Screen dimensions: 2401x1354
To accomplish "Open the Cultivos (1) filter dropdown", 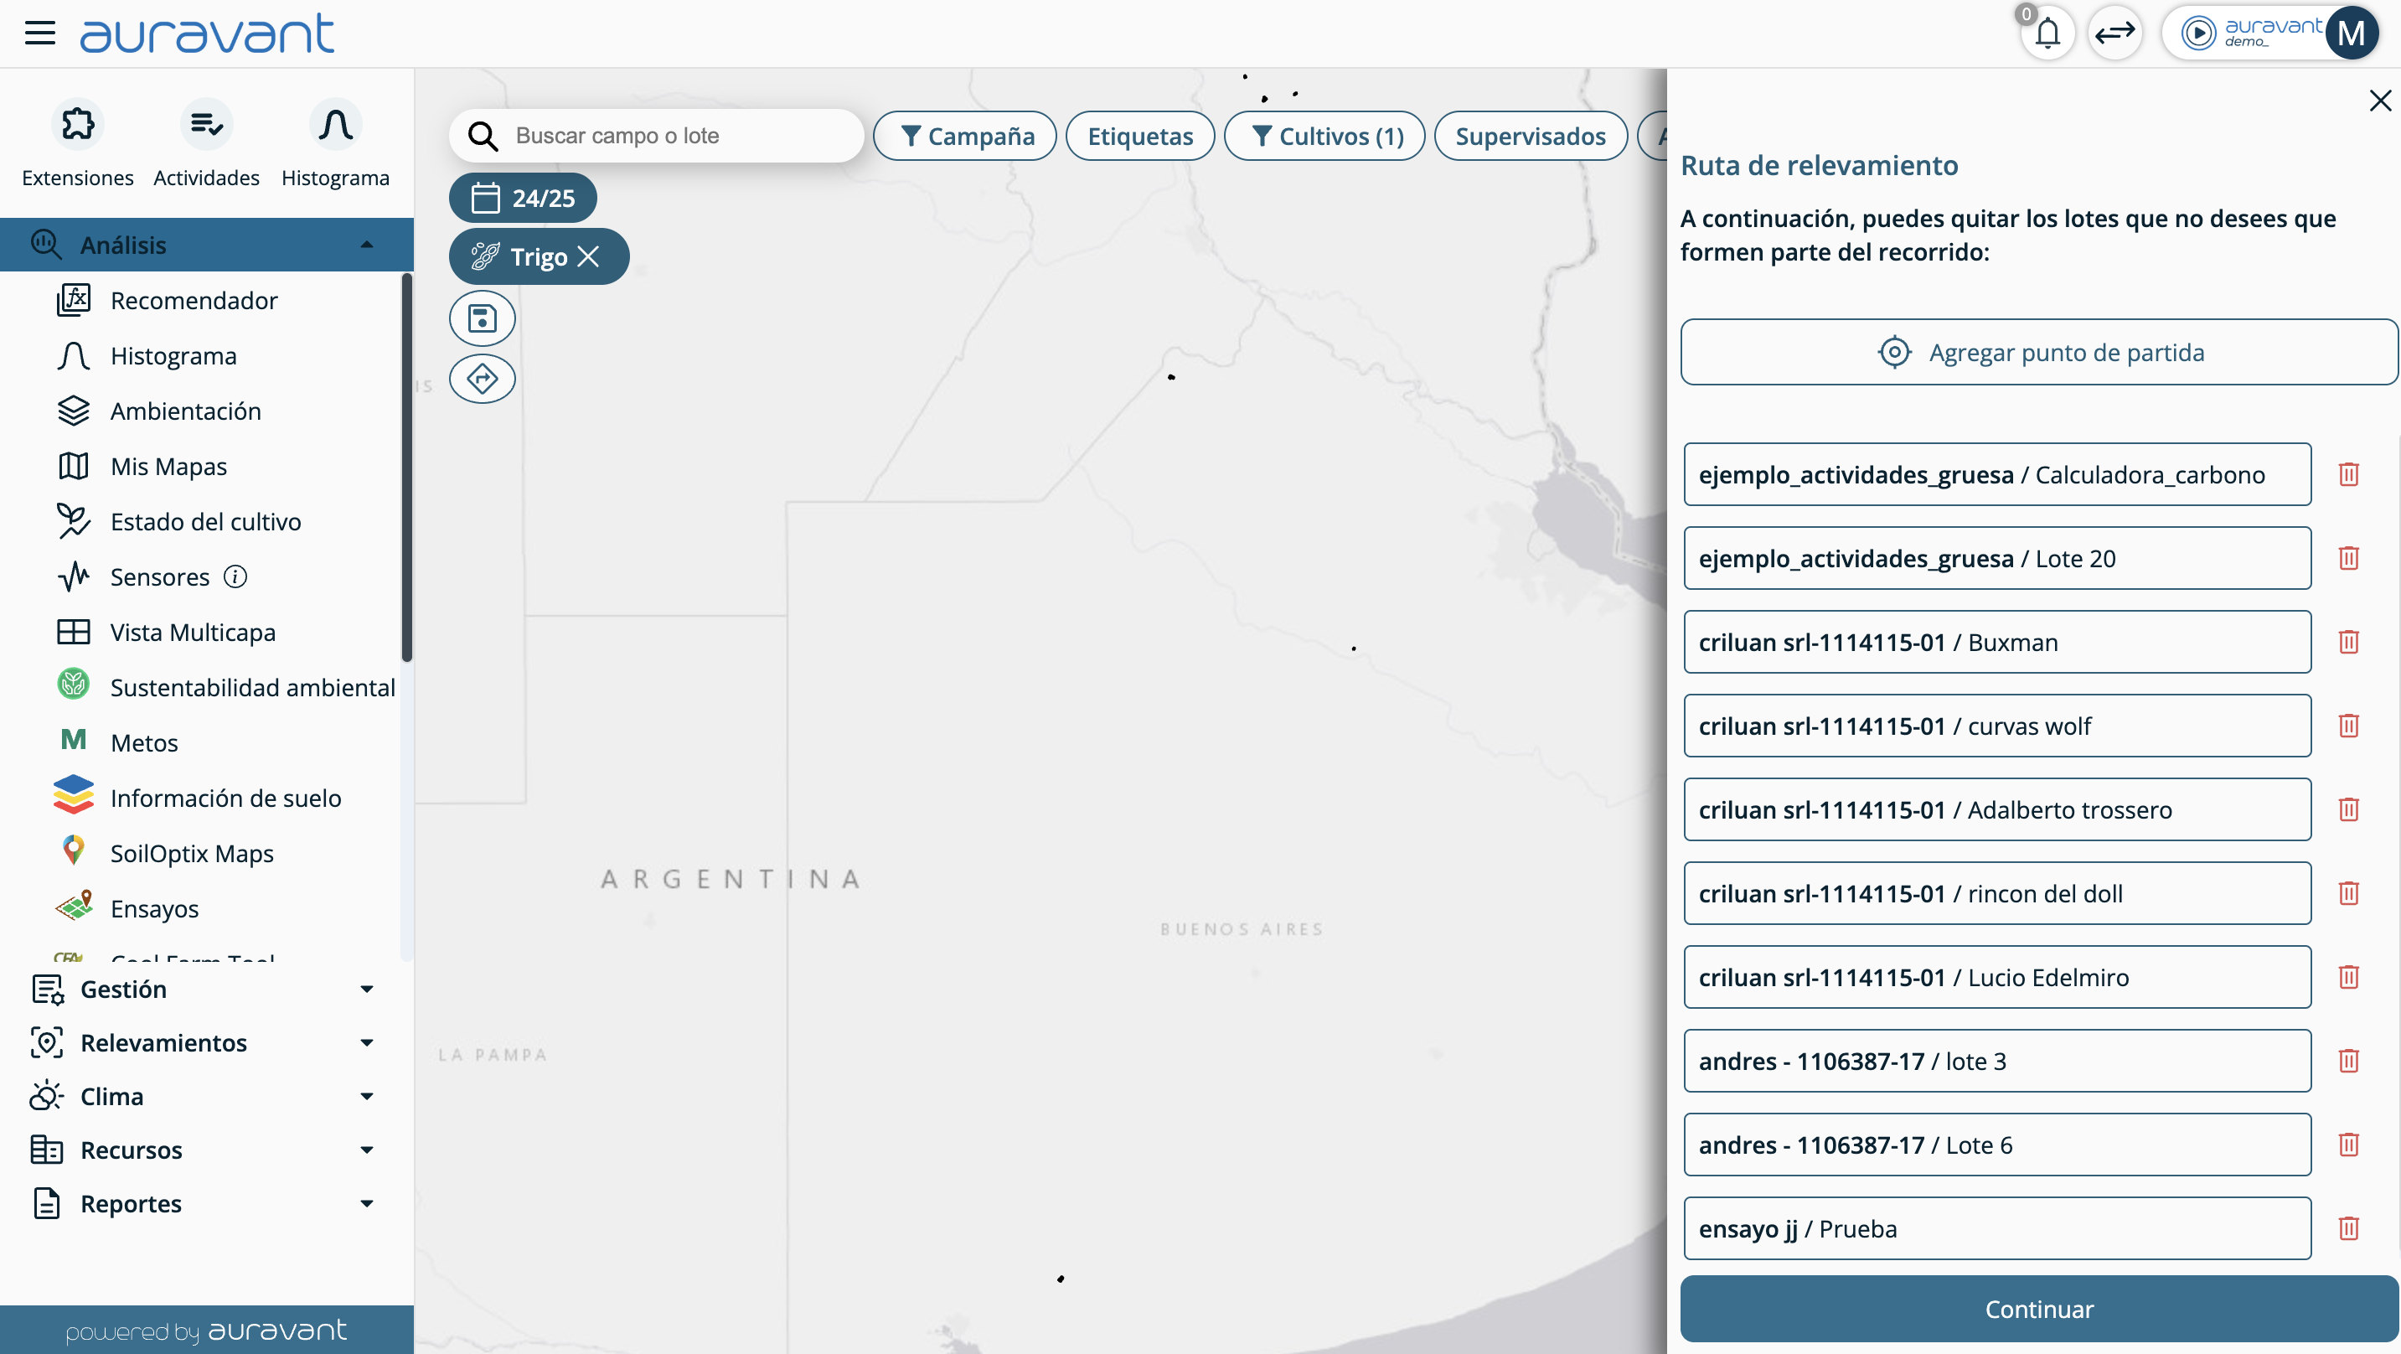I will (x=1324, y=136).
